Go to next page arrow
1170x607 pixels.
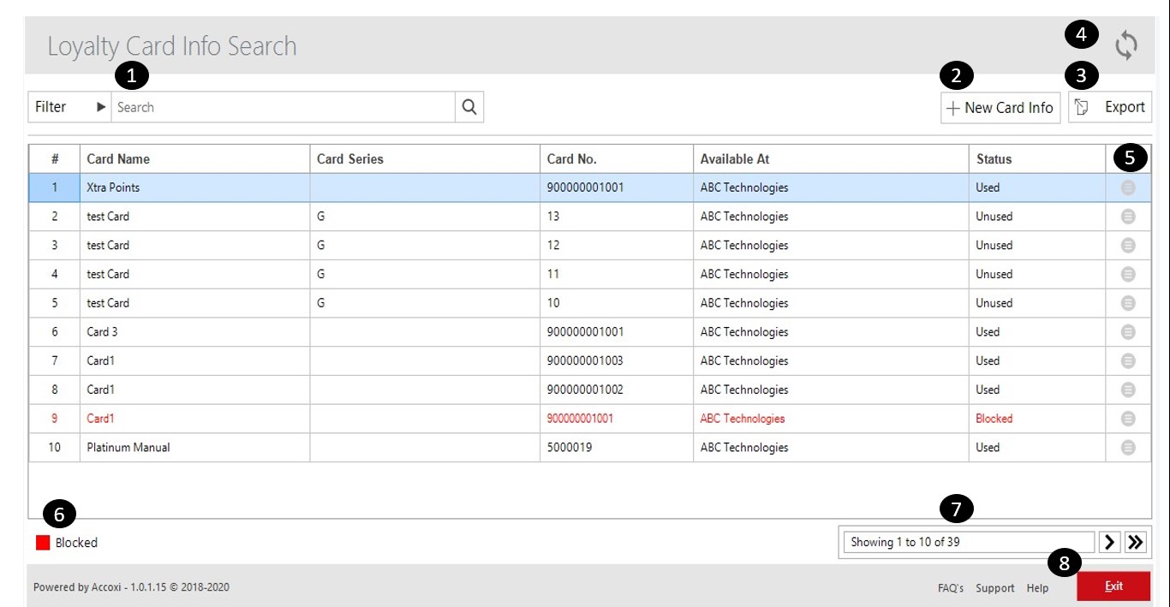(x=1110, y=542)
